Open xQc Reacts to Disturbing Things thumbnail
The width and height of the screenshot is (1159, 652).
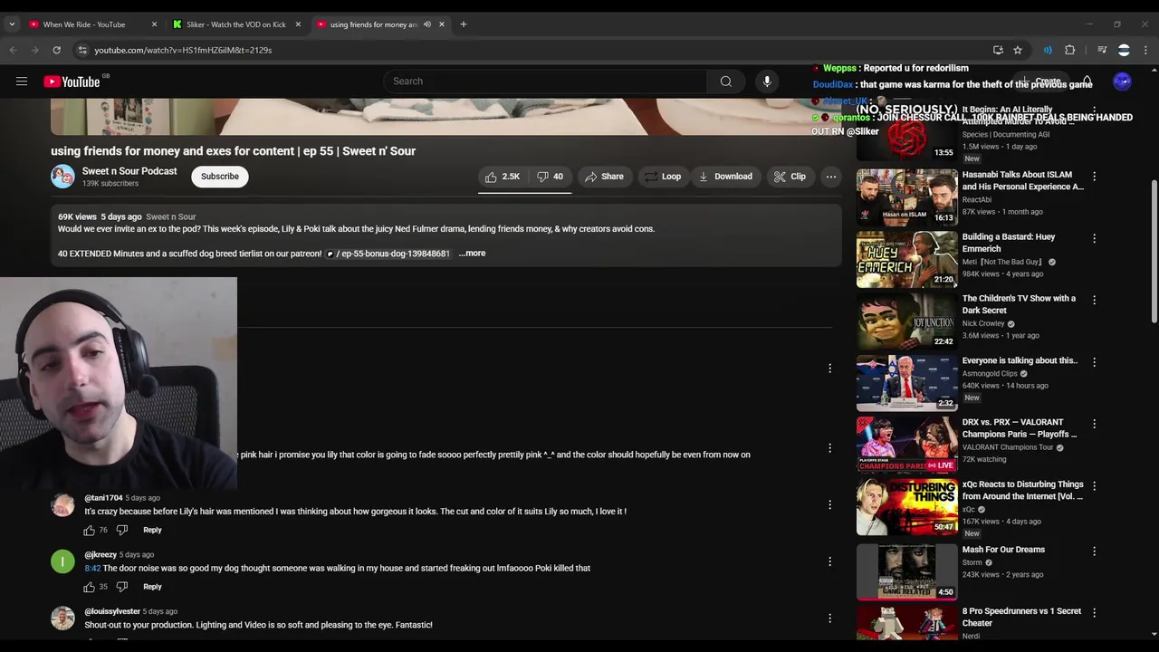coord(906,507)
